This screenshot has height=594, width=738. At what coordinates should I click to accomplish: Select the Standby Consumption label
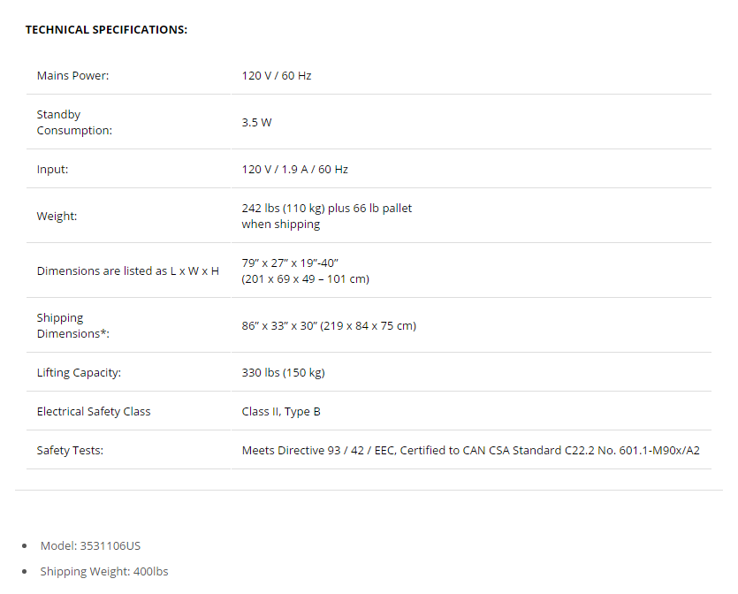74,122
